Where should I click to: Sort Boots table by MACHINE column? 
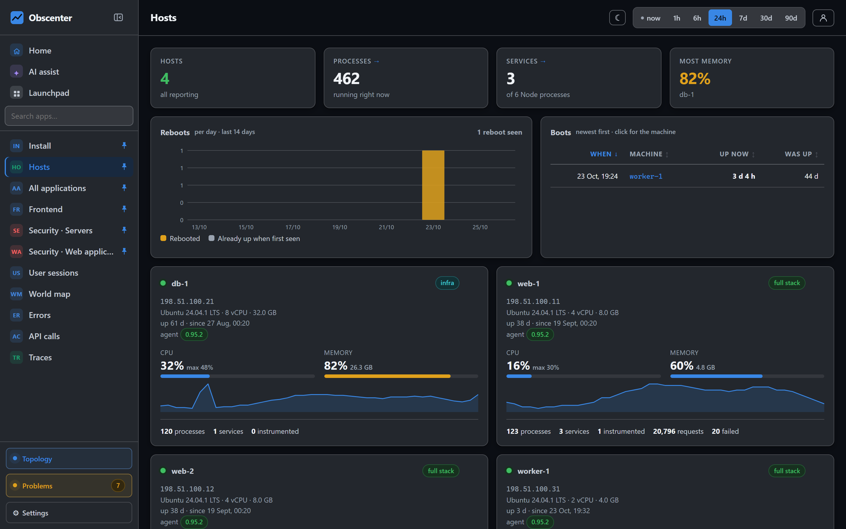tap(649, 154)
